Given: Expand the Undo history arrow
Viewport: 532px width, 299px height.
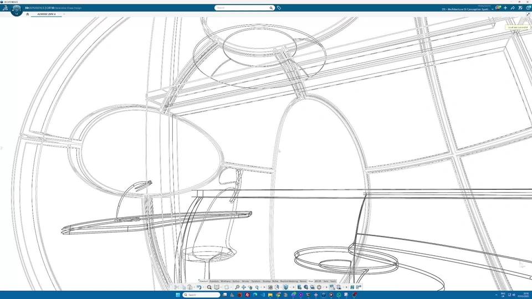Looking at the screenshot, I should click(x=203, y=287).
